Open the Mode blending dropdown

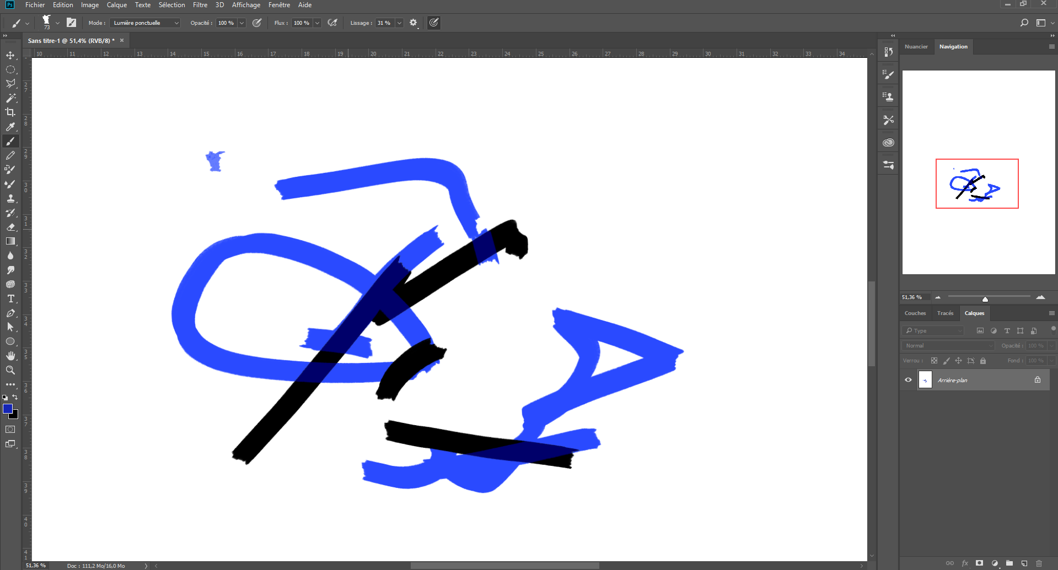144,23
